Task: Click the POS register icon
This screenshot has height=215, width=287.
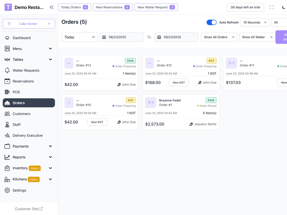Action: [x=7, y=92]
